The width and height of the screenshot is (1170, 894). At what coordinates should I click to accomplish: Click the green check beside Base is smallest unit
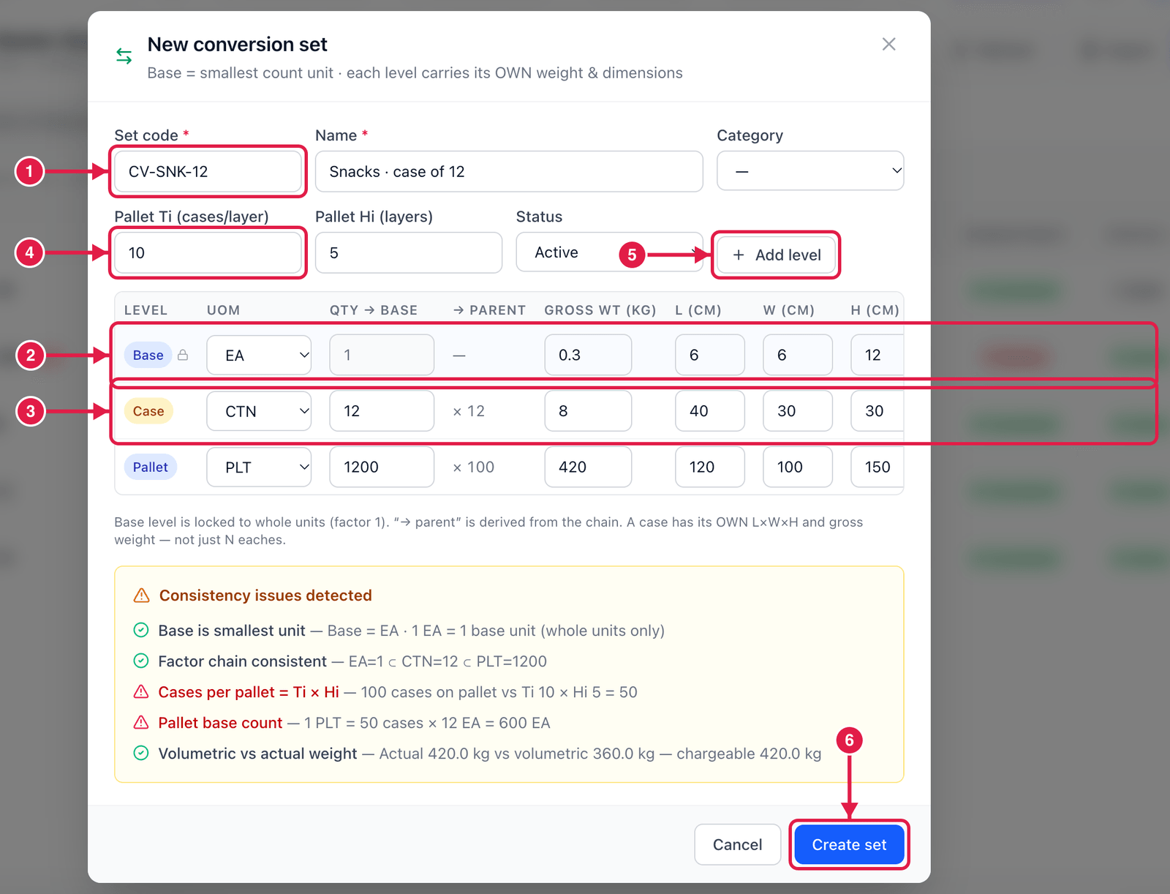tap(141, 630)
